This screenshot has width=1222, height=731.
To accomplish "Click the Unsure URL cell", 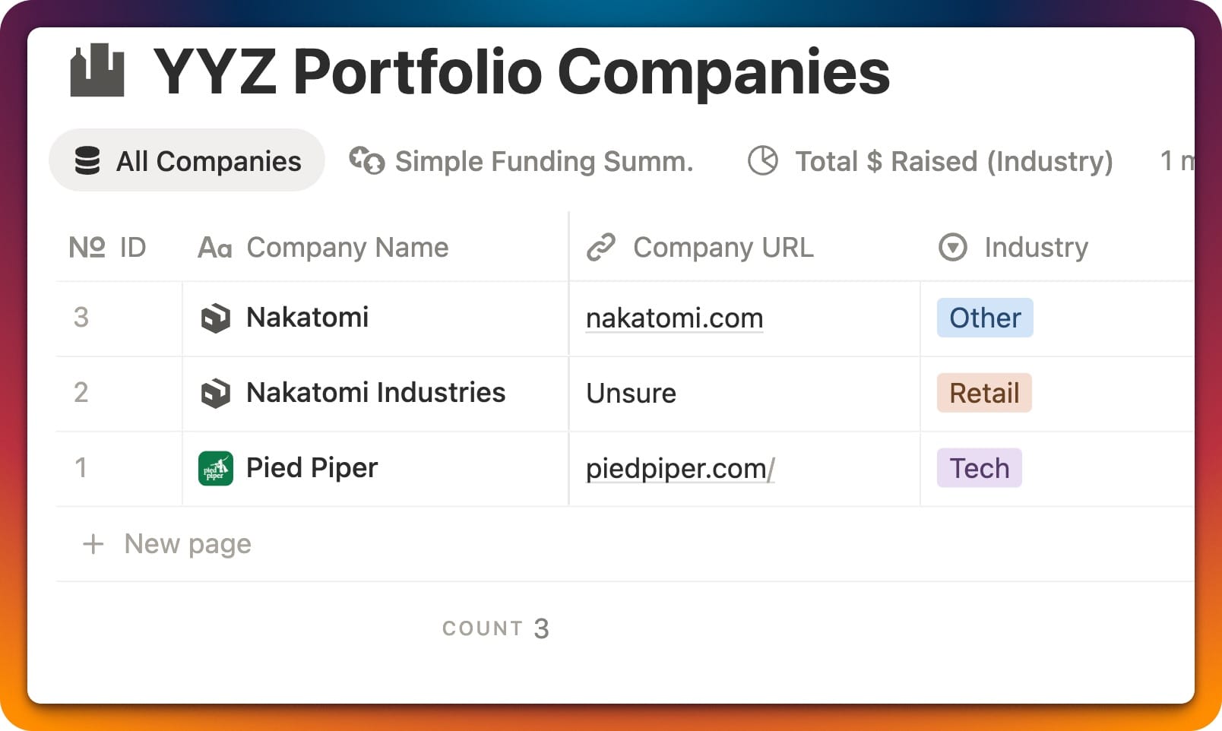I will pyautogui.click(x=631, y=394).
